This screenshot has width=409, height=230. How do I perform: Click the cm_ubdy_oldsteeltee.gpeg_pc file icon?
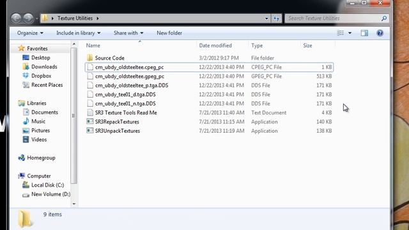click(x=90, y=76)
